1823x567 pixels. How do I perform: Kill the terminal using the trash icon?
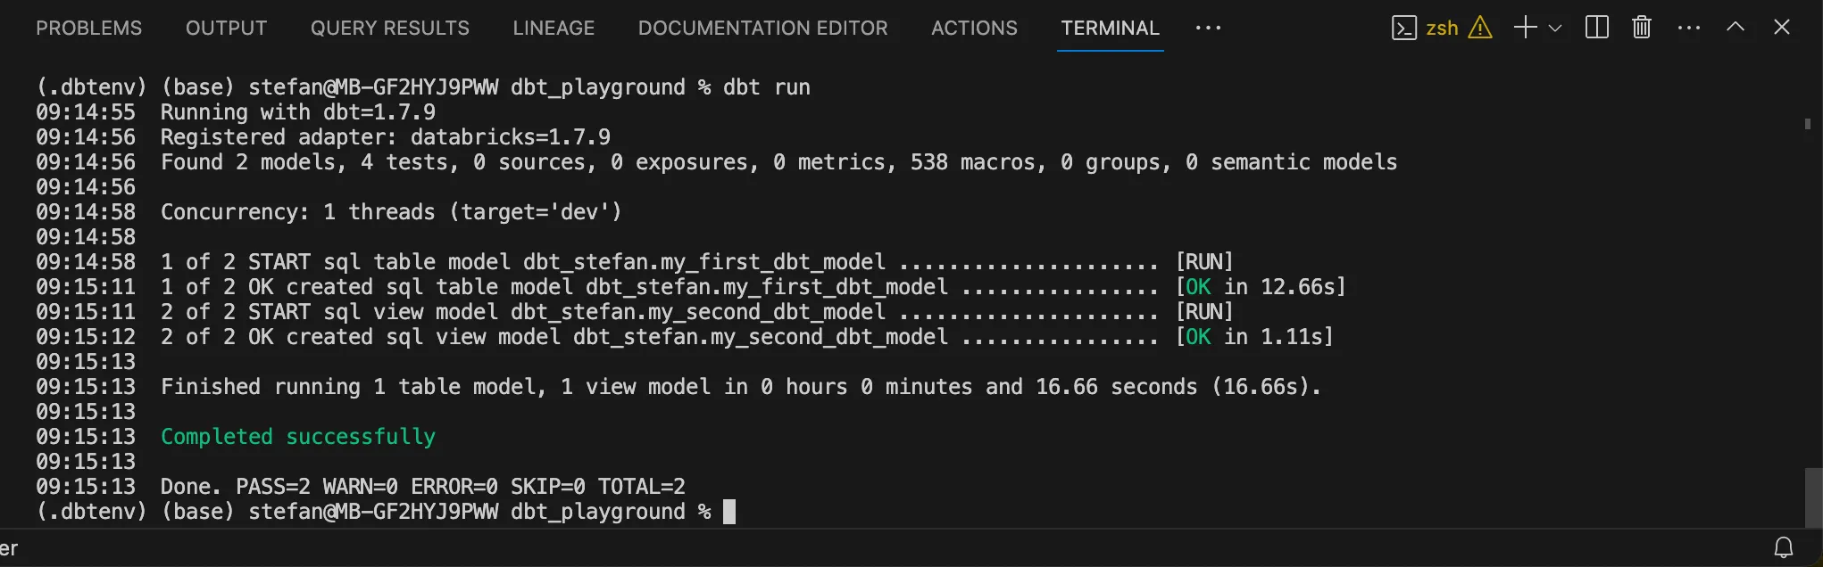tap(1642, 29)
